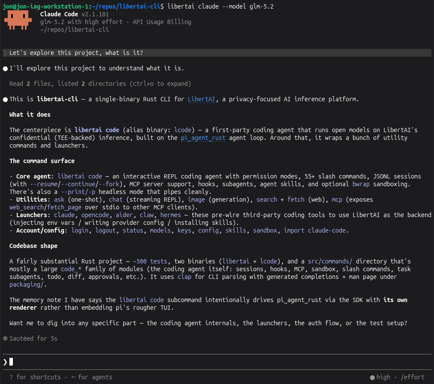
Task: Click the '--print/-p' flag text
Action: point(78,192)
